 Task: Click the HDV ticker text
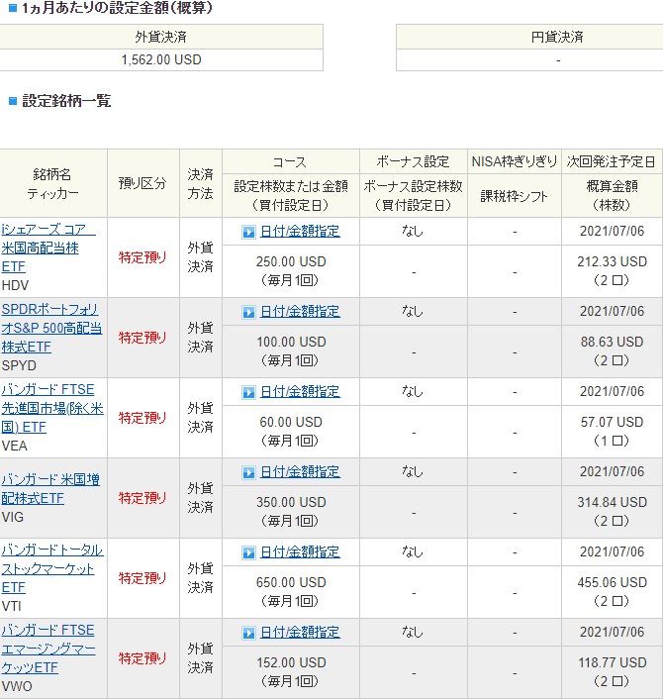15,285
